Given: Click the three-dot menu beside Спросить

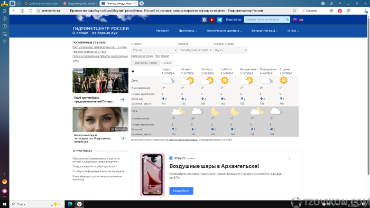Looking at the screenshot, I should [x=322, y=11].
